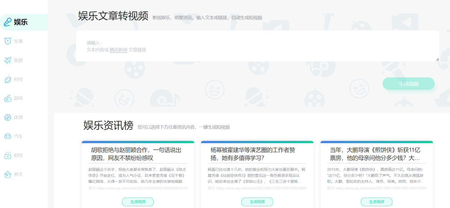Select the 体育 basketball icon
Viewport: 450px width, 208px height.
7,118
